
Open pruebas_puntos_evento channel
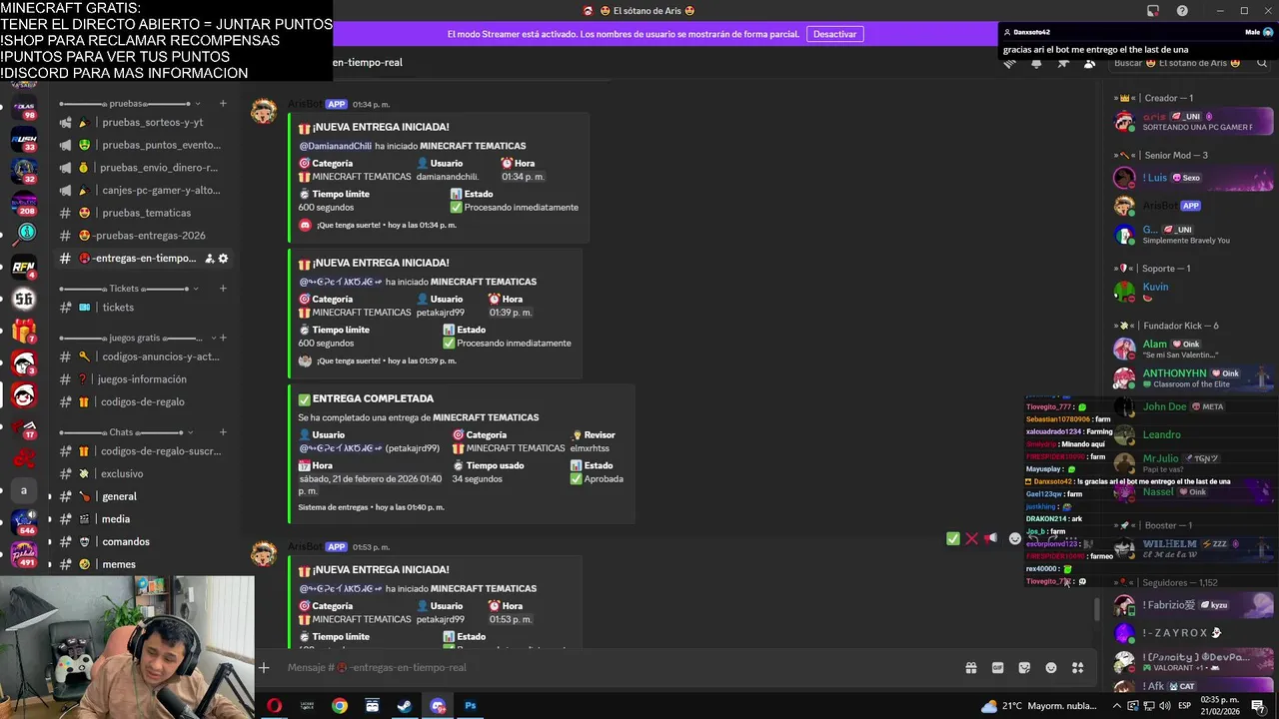point(145,145)
